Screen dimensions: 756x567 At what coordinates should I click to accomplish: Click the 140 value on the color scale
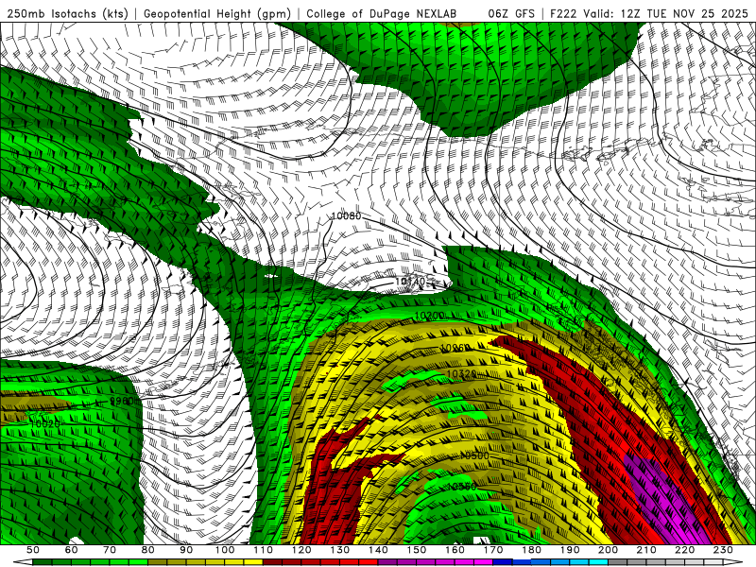pyautogui.click(x=378, y=550)
